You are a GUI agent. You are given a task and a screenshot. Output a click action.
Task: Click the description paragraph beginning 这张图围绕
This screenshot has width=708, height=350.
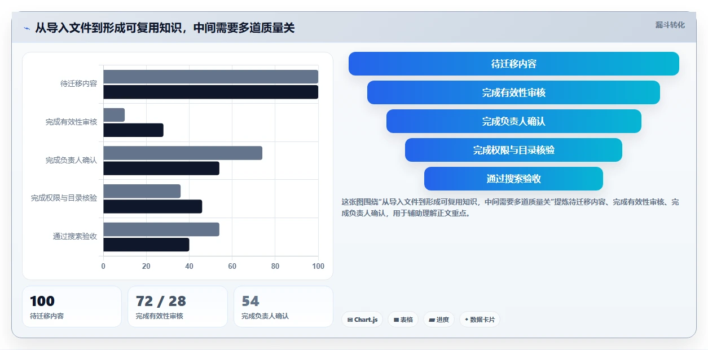(511, 207)
